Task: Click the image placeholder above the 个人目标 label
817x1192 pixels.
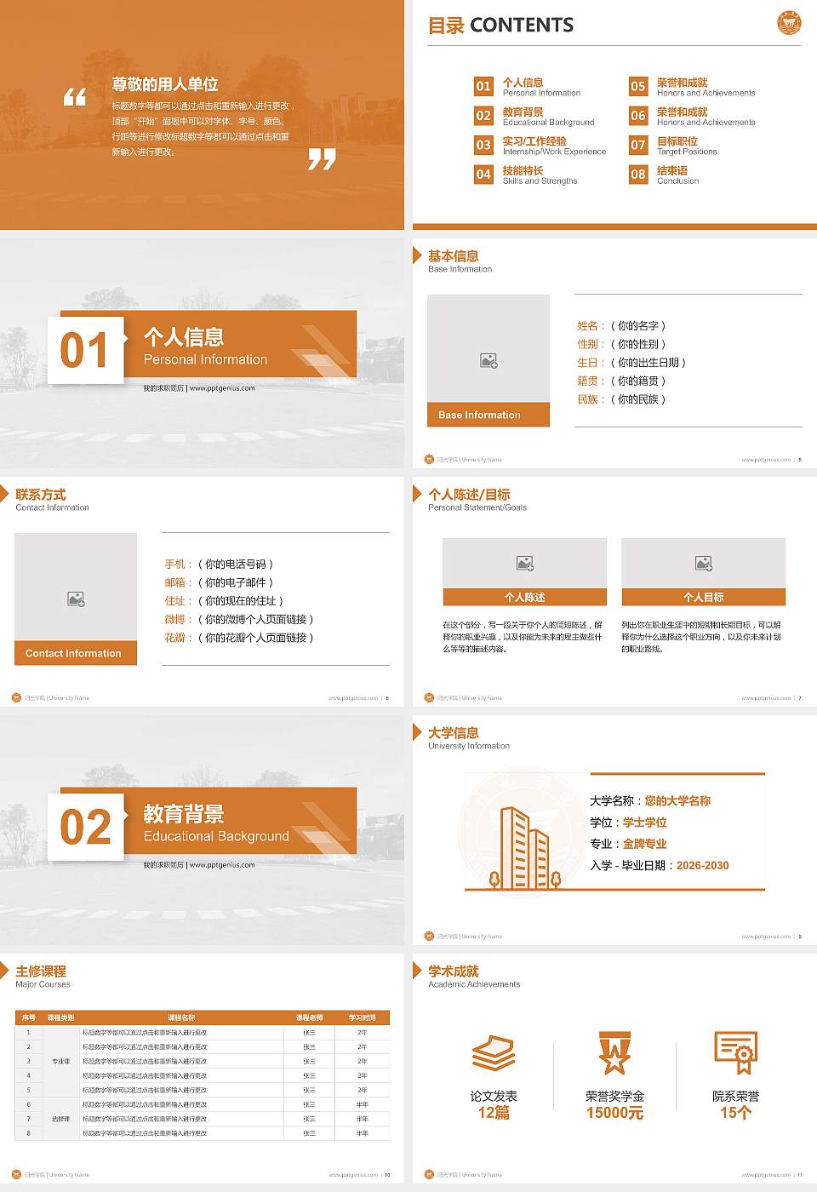Action: click(x=705, y=561)
